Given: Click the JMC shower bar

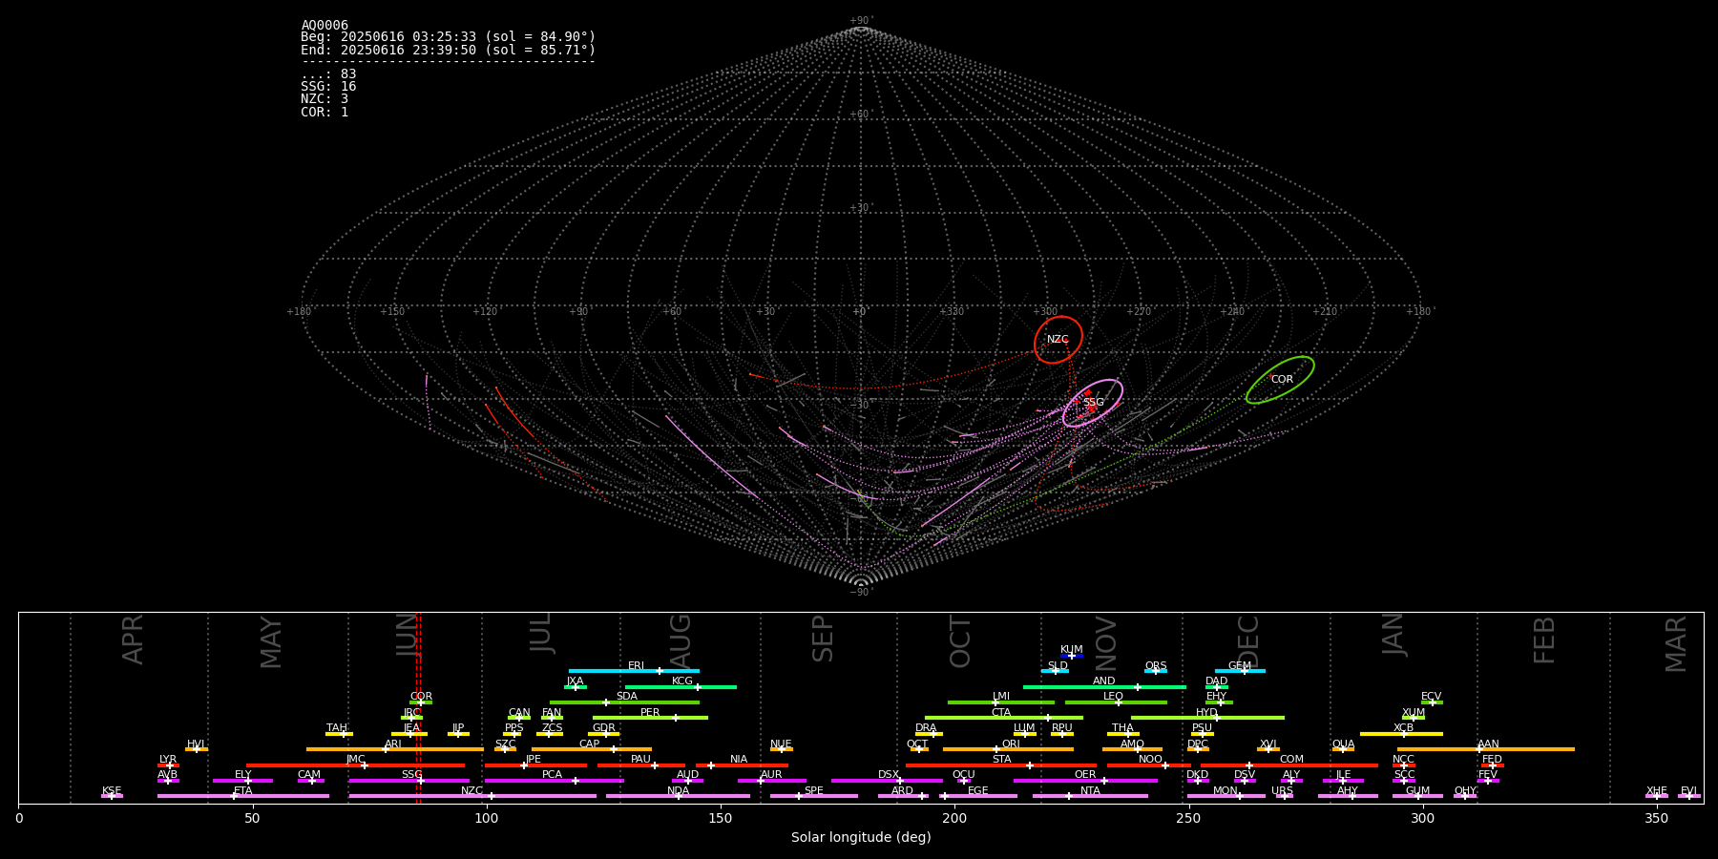Looking at the screenshot, I should (356, 765).
